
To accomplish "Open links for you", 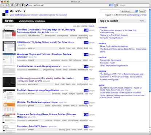I will coord(57,15).
